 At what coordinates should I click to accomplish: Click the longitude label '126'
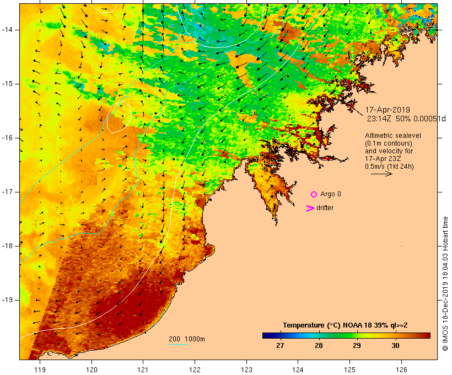click(401, 369)
